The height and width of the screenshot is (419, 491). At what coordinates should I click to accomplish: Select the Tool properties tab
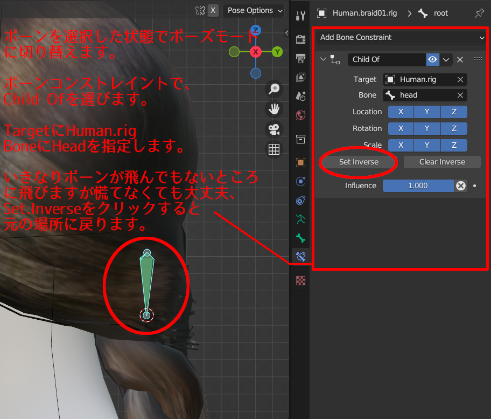pyautogui.click(x=300, y=16)
